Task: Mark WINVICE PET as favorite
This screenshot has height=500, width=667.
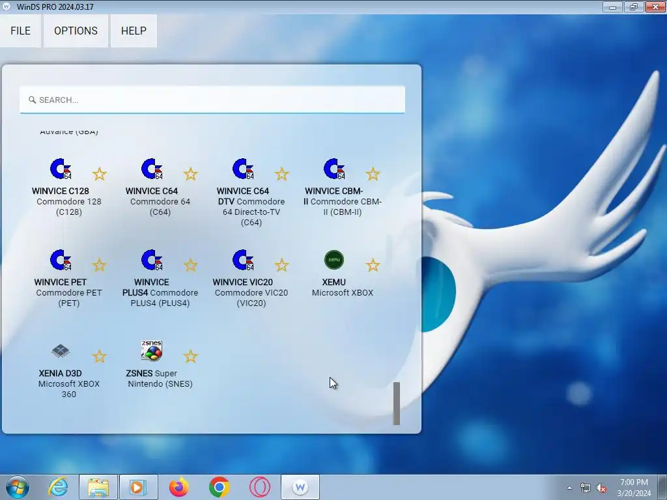Action: coord(100,265)
